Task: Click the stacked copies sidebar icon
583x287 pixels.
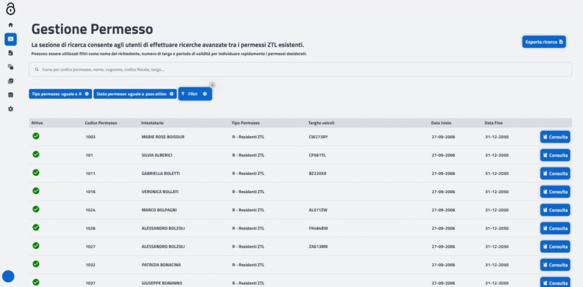Action: pyautogui.click(x=10, y=67)
